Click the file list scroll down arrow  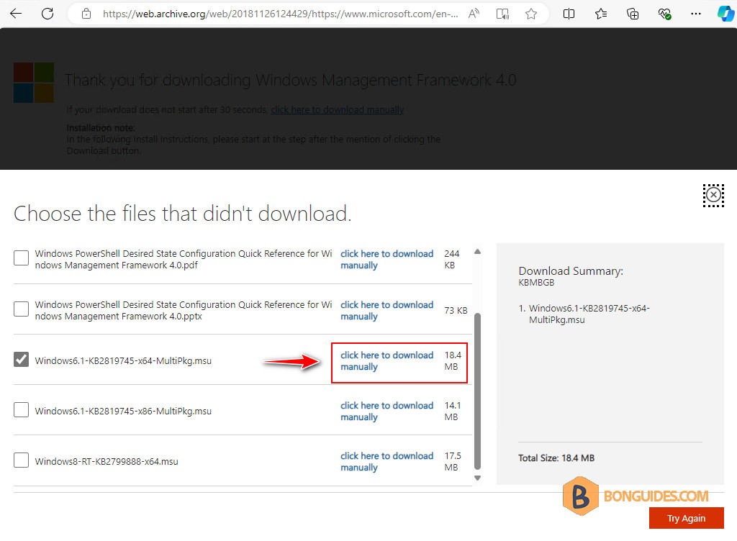click(x=478, y=478)
